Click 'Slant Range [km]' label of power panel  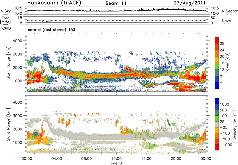click(8, 63)
